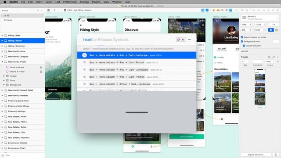Viewport: 281px width, 158px height.
Task: Click the blue microphone-like toolbar button
Action: click(207, 10)
